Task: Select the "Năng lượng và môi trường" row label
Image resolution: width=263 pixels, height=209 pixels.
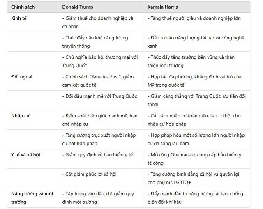Action: (x=30, y=198)
